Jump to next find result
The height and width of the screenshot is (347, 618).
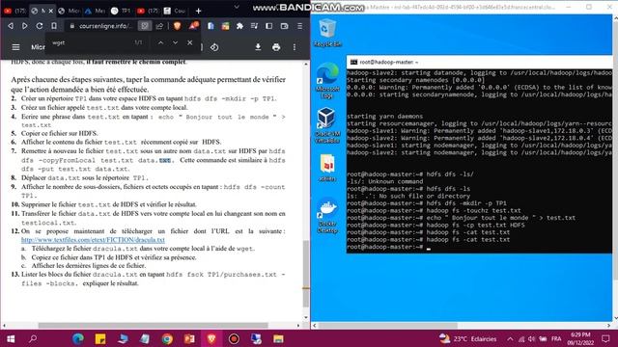[x=175, y=42]
